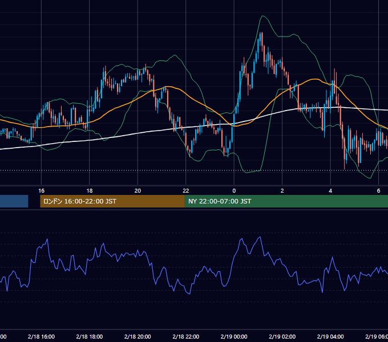Click the ロンドン 16:00-22:00 JST session bar
Screen dimensions: 388x342
(x=112, y=201)
